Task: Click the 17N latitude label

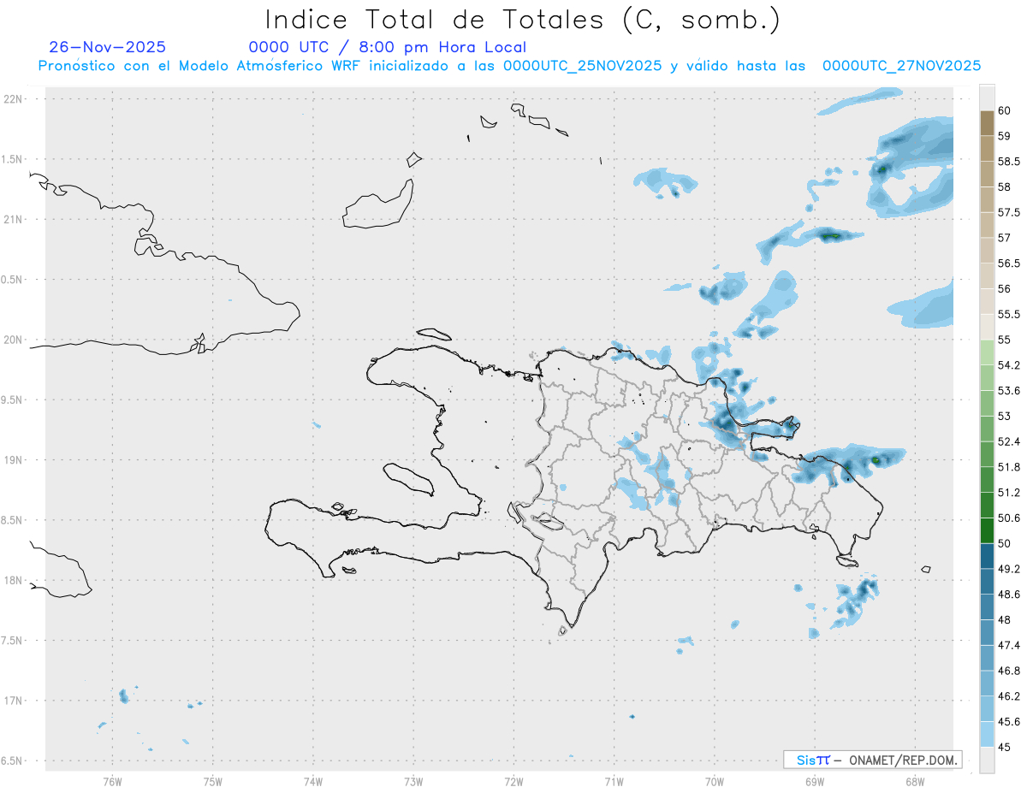Action: tap(14, 701)
